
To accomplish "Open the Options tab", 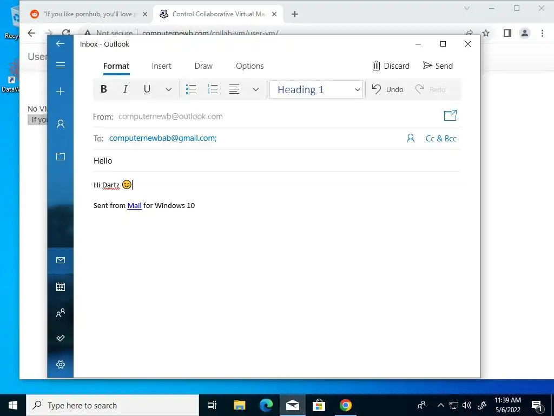I will [250, 66].
